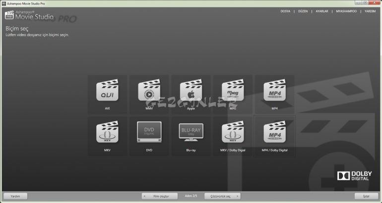
Task: Select the MPG format icon
Action: click(x=233, y=90)
